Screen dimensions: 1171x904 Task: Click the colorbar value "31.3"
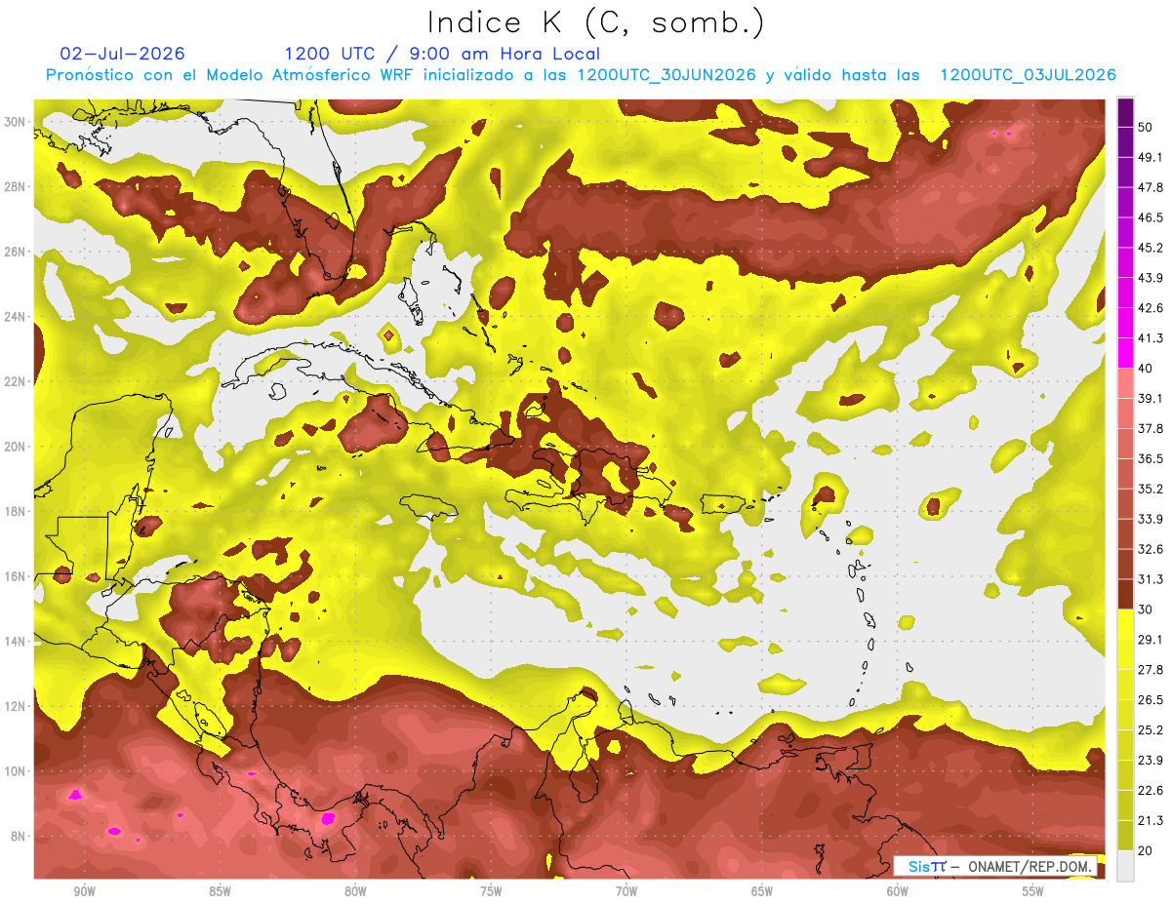[x=1151, y=579]
